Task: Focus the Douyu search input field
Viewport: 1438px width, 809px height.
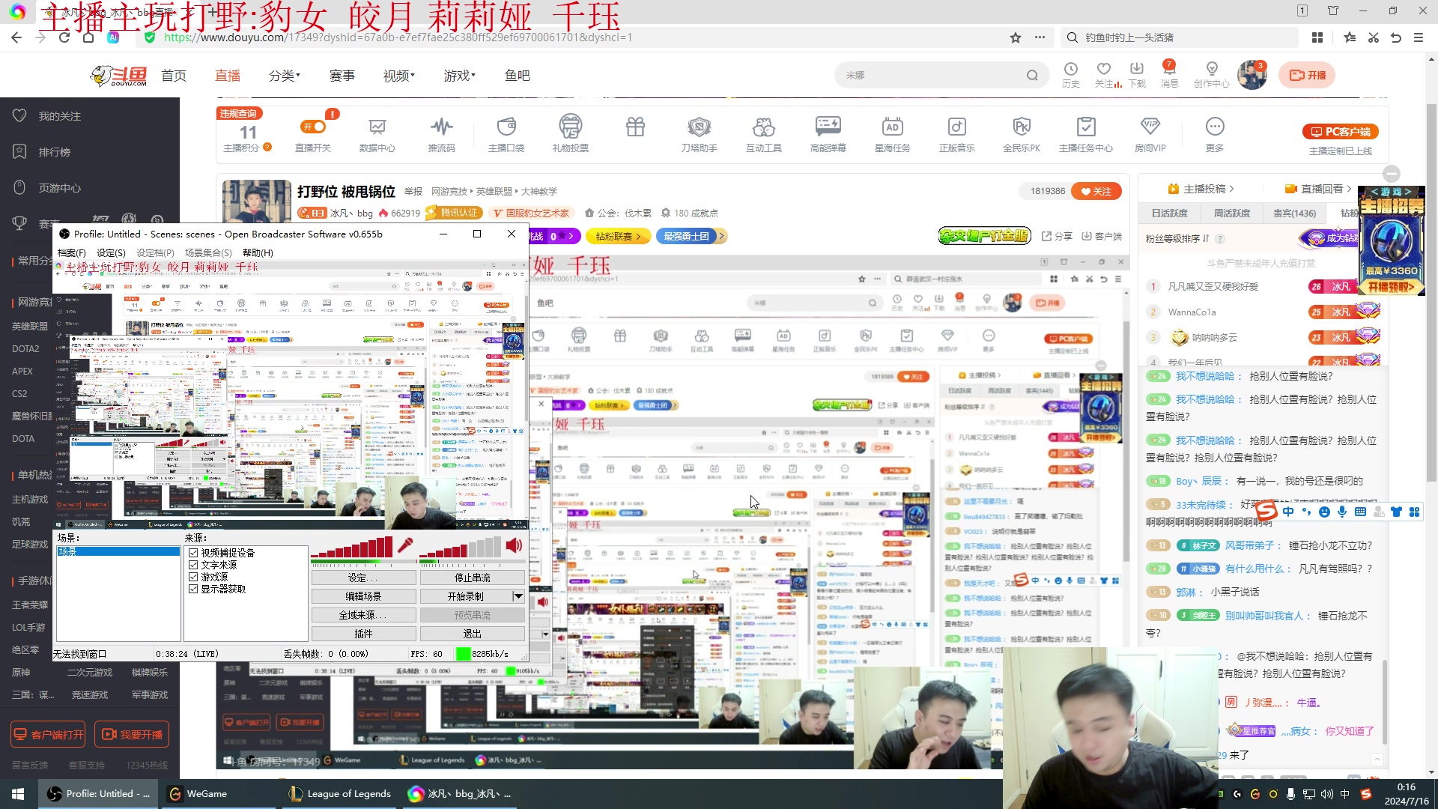Action: 929,75
